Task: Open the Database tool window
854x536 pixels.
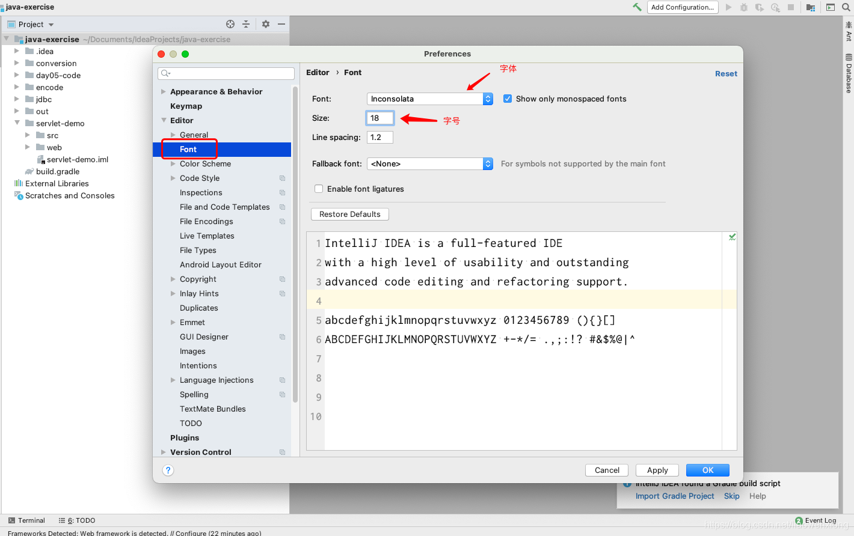Action: click(x=849, y=73)
